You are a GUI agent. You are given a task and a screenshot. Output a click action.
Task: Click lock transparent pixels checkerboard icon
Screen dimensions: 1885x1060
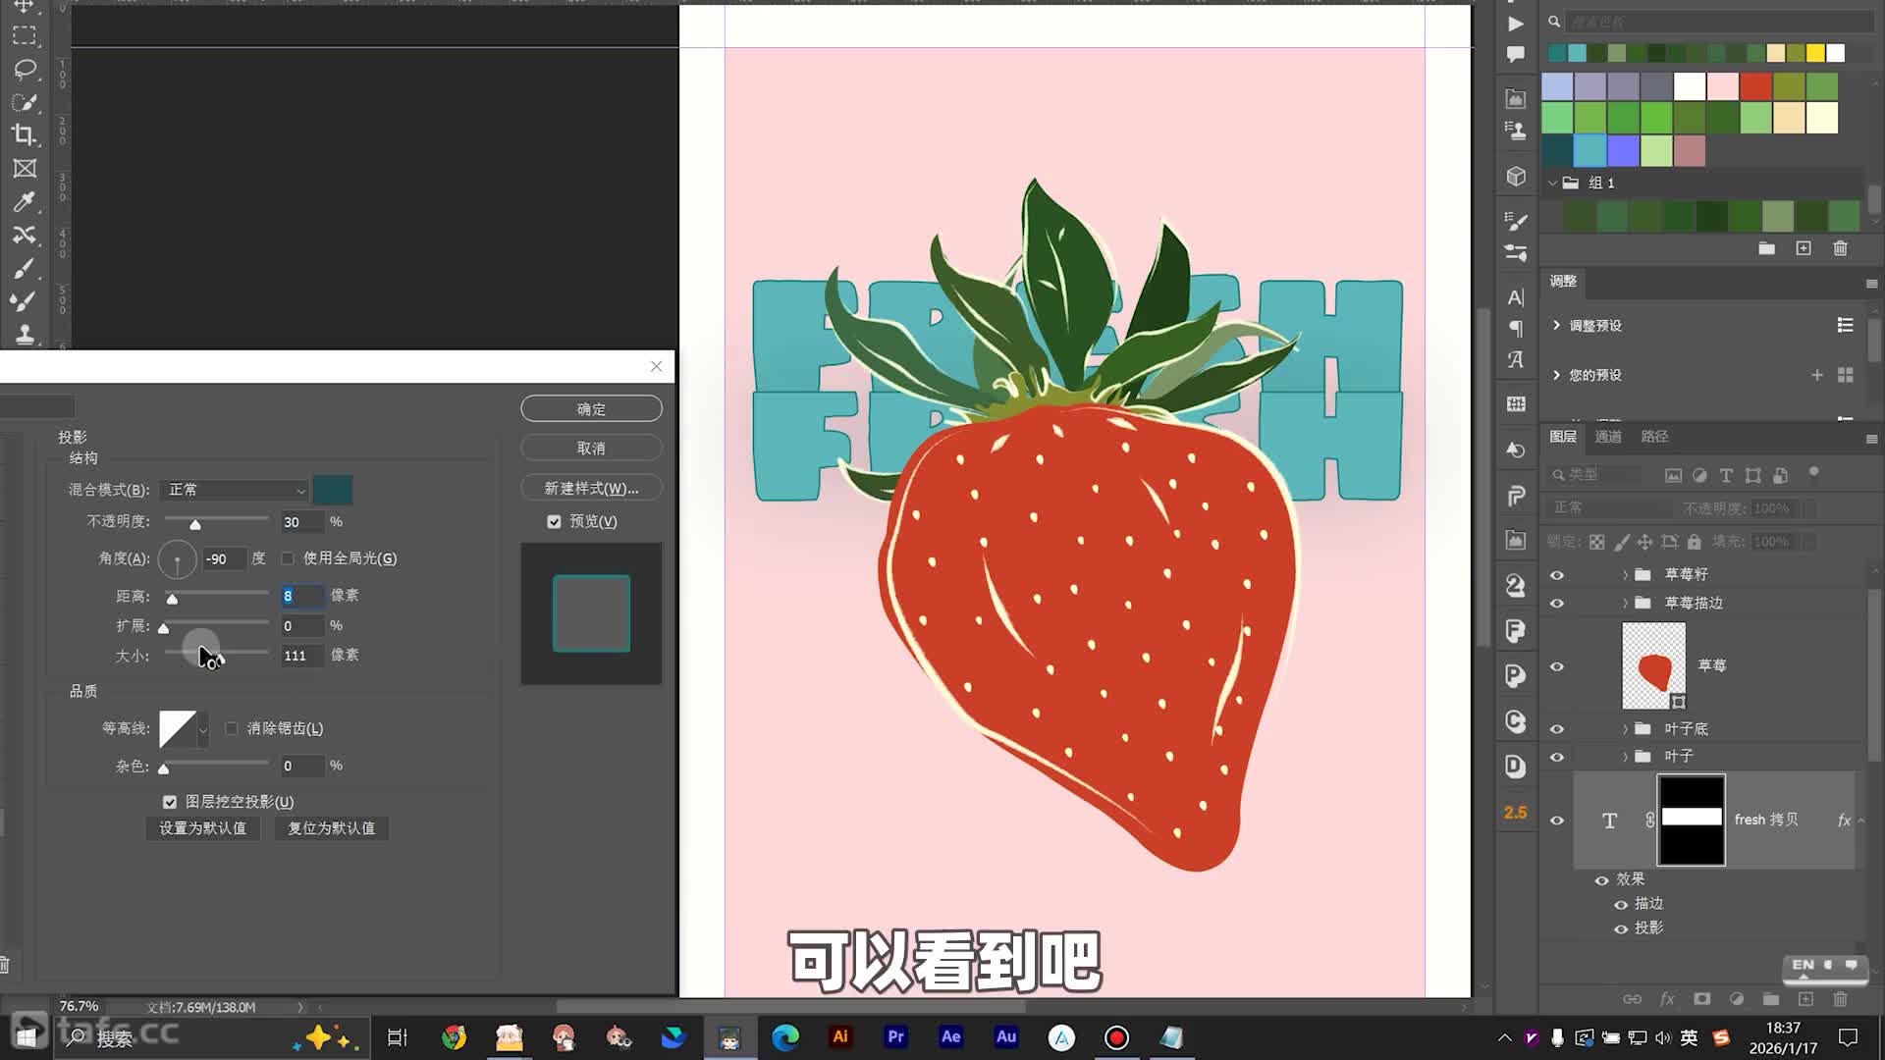1597,542
